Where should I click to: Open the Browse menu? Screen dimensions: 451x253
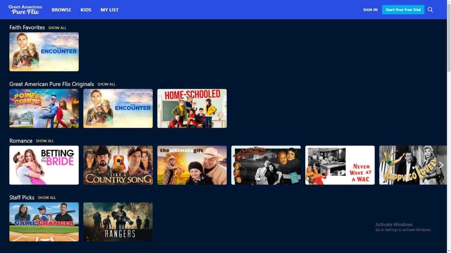(x=61, y=10)
